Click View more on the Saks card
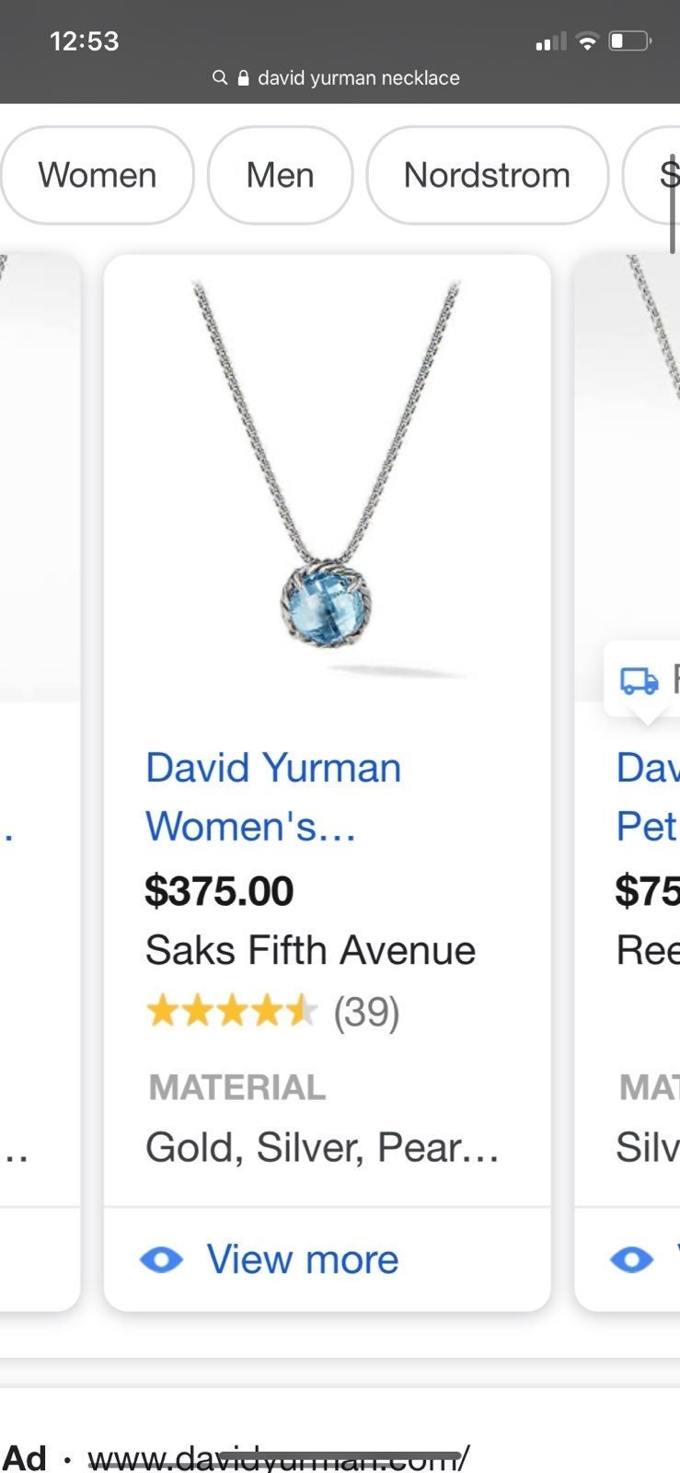The height and width of the screenshot is (1473, 680). tap(303, 1258)
